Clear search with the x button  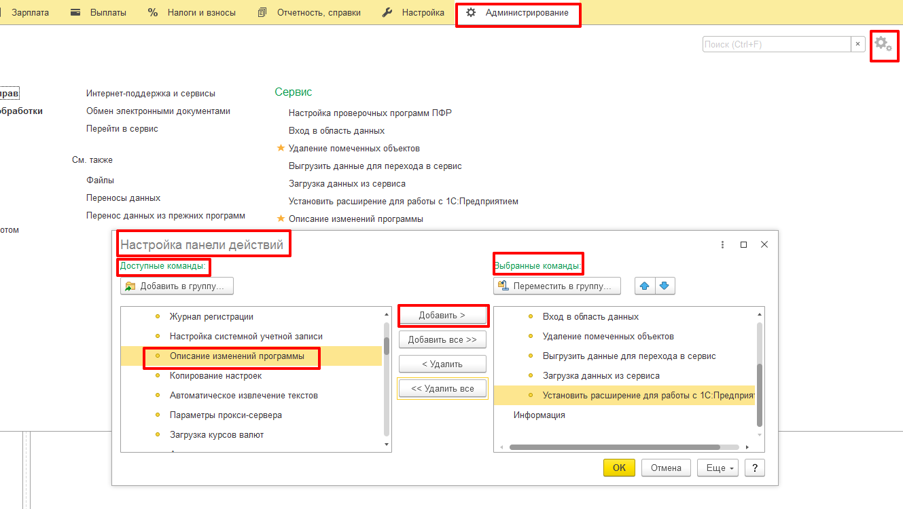(x=858, y=44)
